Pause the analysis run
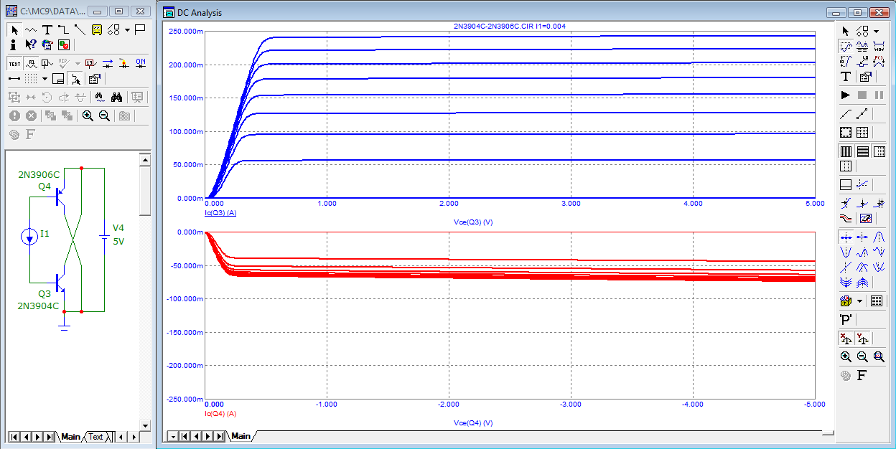This screenshot has height=449, width=896. coord(879,95)
